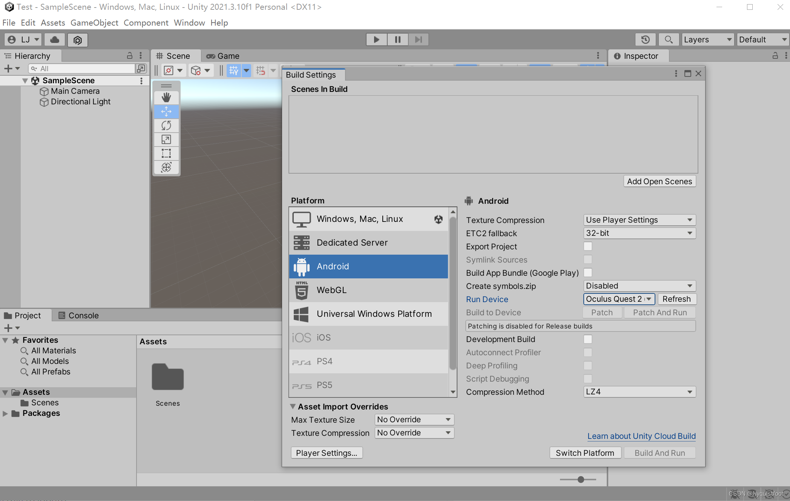Enable Build App Bundle Google Play
Screen dimensions: 790x501
(x=589, y=273)
